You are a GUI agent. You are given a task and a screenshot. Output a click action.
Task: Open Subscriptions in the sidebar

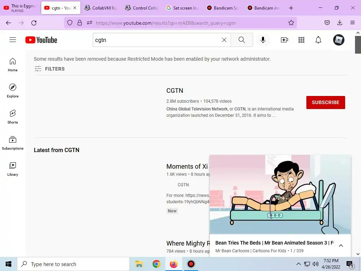[13, 143]
